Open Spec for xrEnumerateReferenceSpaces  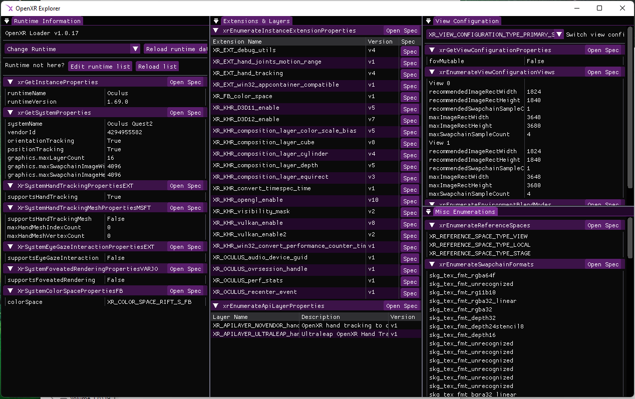tap(603, 225)
